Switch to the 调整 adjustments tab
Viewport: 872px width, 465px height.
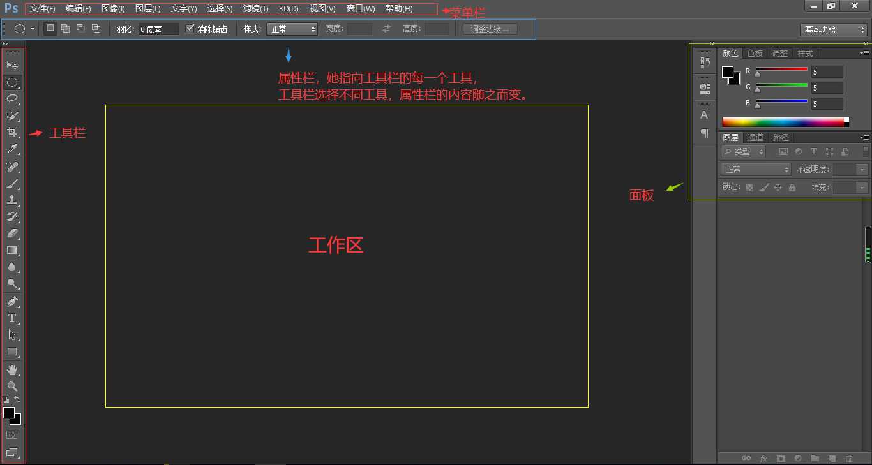[x=779, y=54]
